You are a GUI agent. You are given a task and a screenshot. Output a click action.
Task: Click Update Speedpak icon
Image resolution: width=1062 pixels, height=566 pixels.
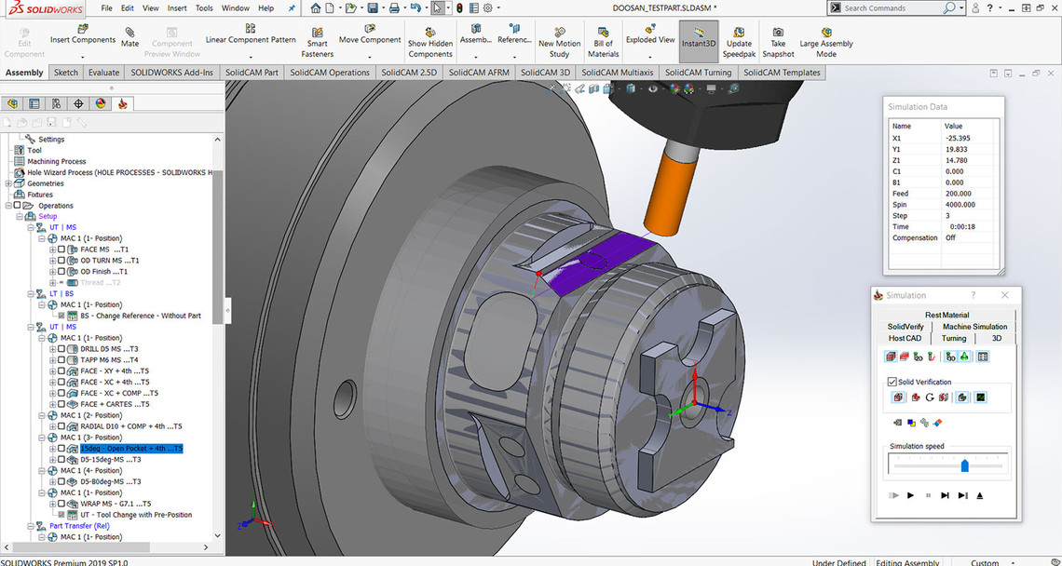pyautogui.click(x=739, y=32)
